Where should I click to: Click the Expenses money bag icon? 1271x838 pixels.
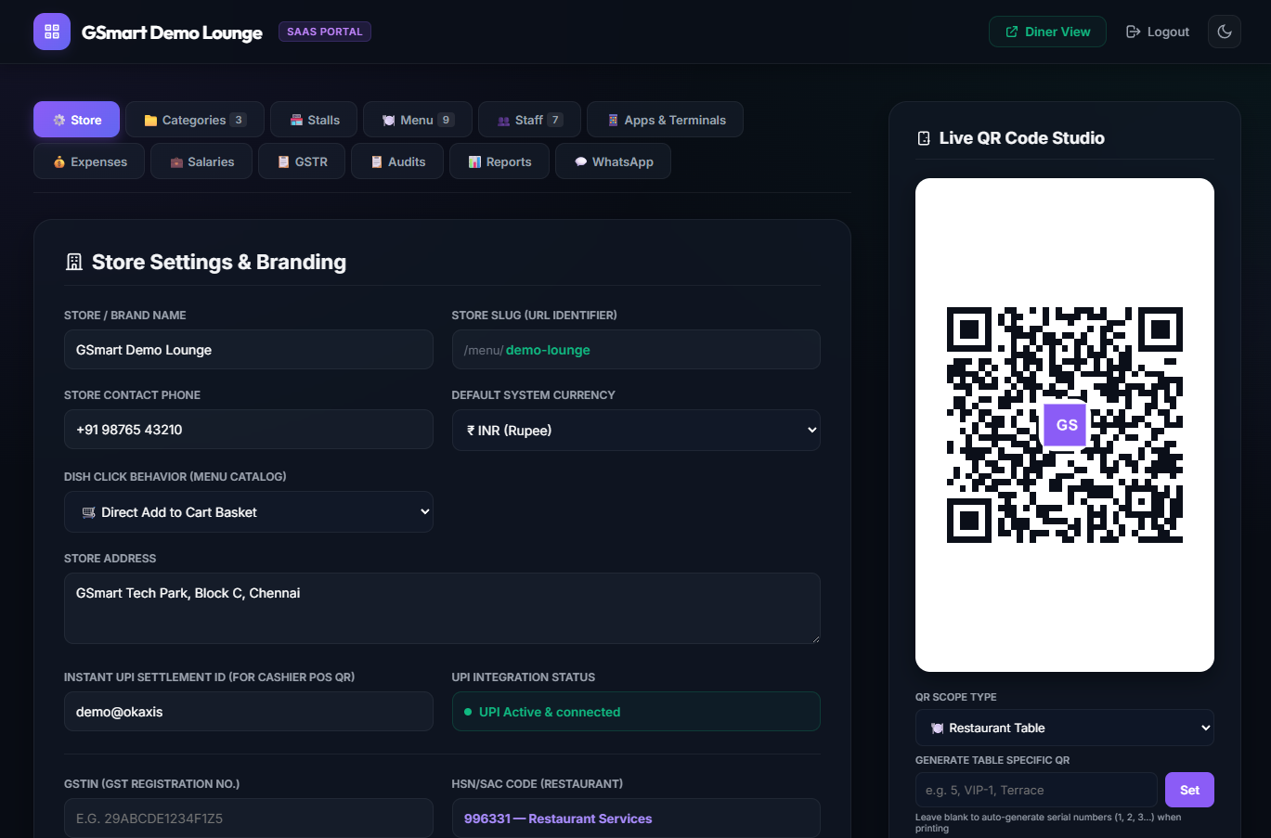[59, 162]
